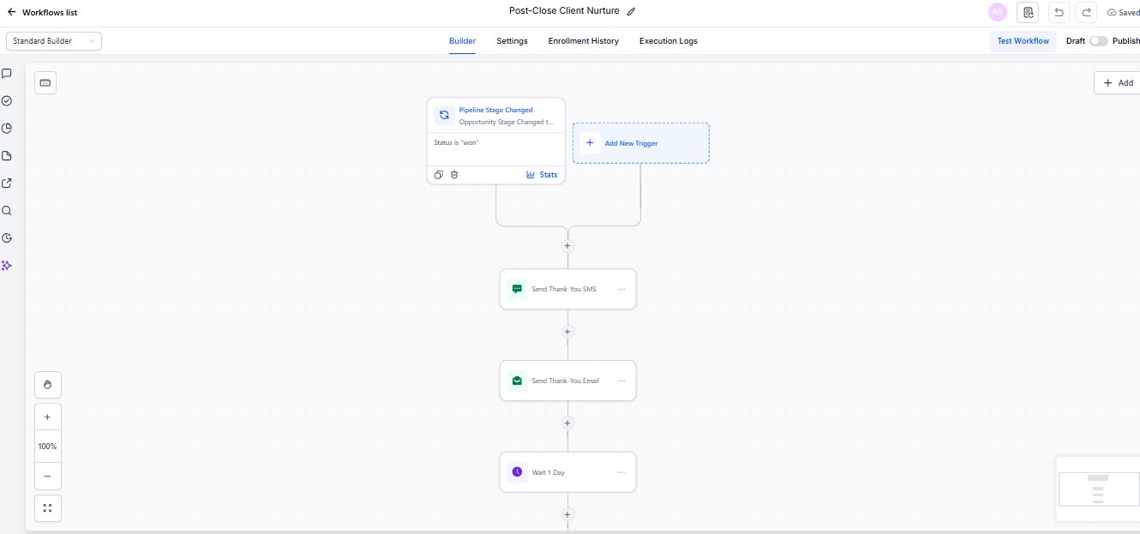Add a step below Send Thank-You Email
Image resolution: width=1140 pixels, height=534 pixels.
(567, 423)
